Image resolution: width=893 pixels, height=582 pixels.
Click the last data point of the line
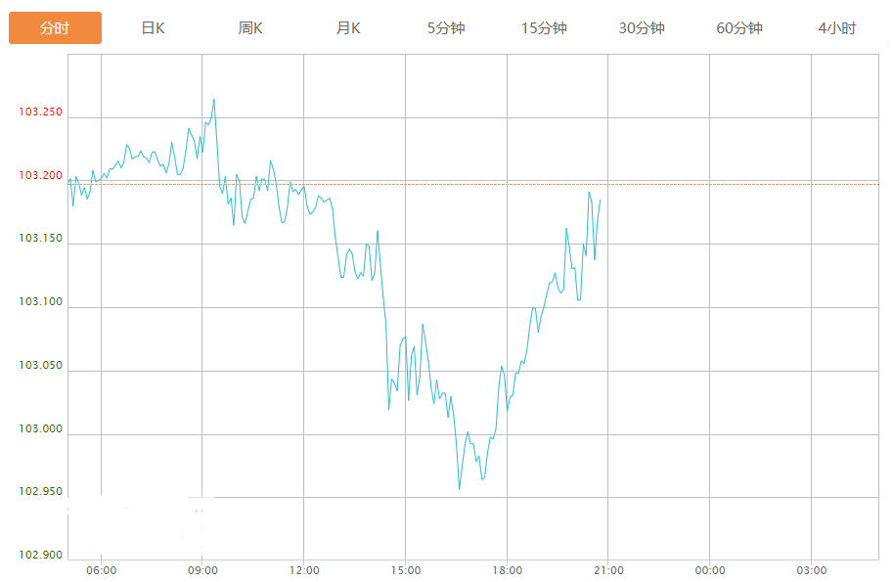pos(600,201)
